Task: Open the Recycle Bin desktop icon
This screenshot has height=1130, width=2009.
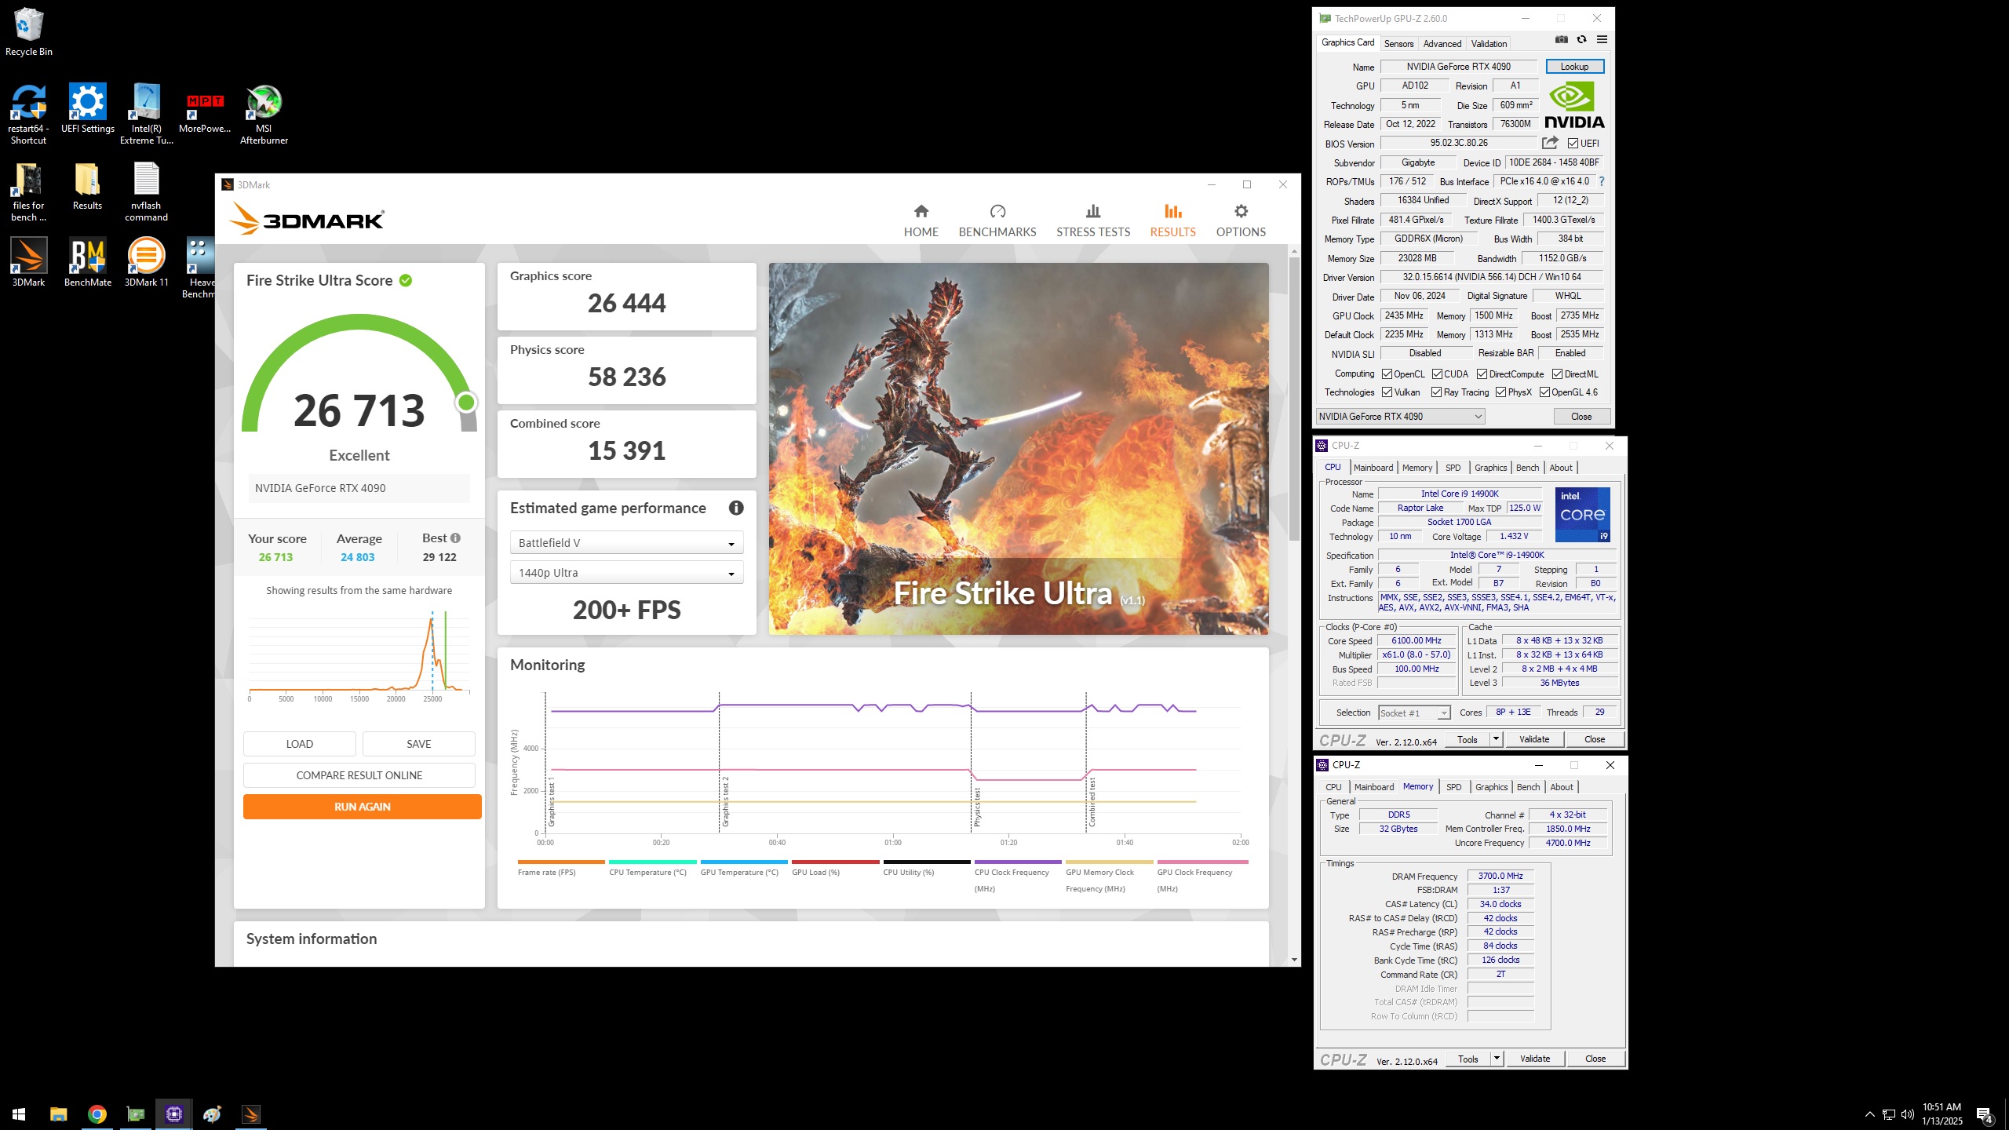Action: [x=28, y=32]
